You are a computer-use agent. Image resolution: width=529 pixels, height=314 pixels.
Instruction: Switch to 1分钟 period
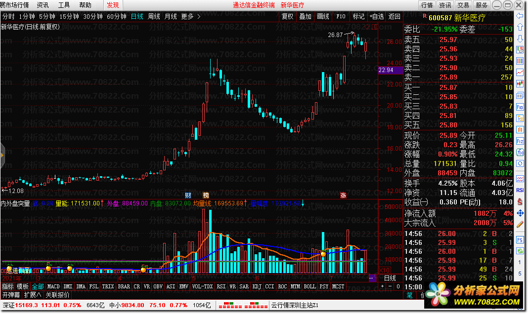27,16
